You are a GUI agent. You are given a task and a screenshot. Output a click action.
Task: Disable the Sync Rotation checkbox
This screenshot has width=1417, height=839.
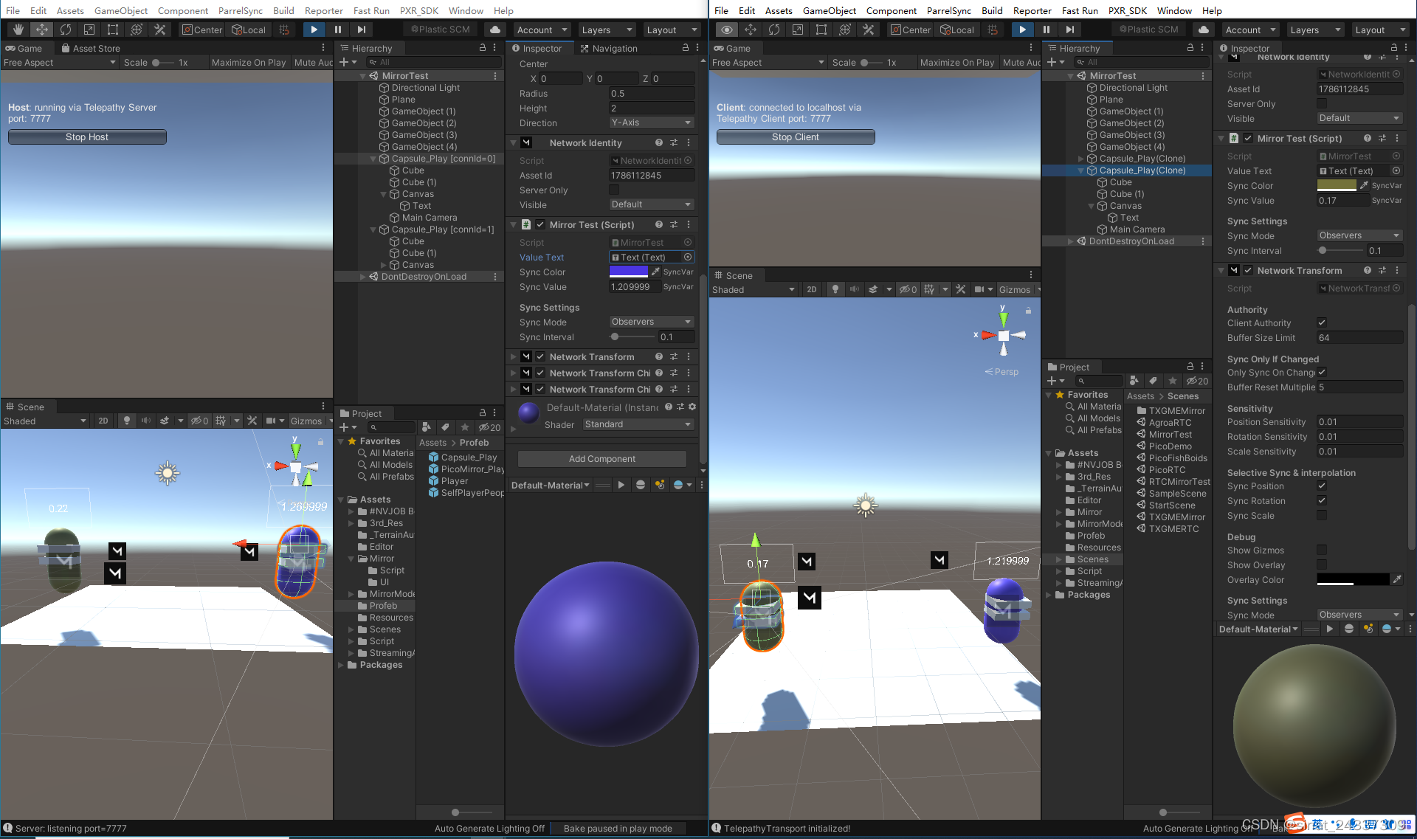tap(1322, 500)
